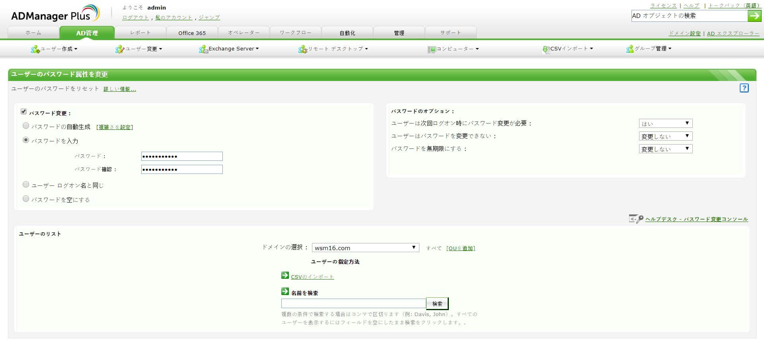Expand the リモート デスクトップ menu
The height and width of the screenshot is (353, 764).
click(338, 49)
